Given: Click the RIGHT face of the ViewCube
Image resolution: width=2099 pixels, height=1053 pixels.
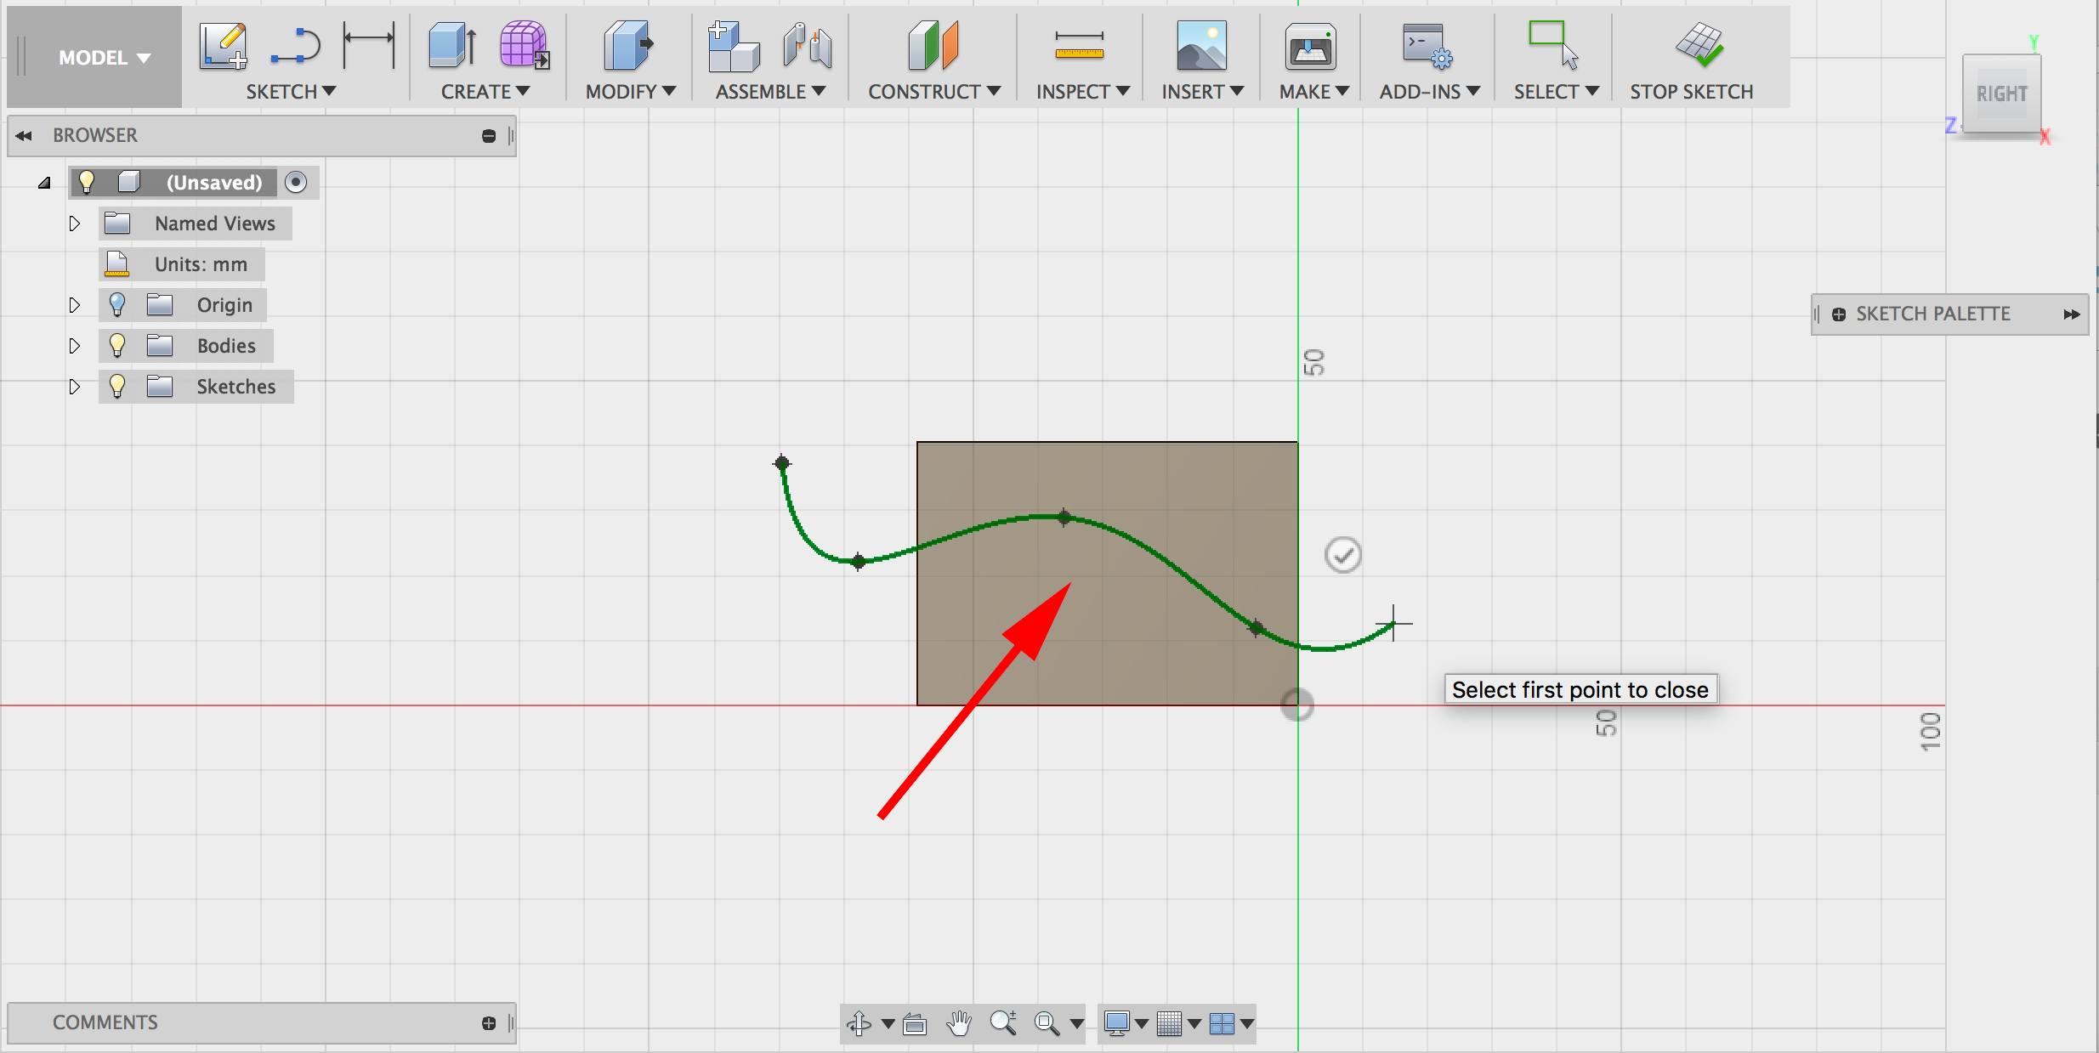Looking at the screenshot, I should point(2001,93).
